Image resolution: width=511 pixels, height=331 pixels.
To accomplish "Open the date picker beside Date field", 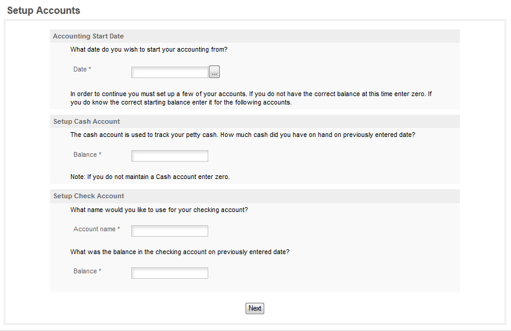I will 214,72.
